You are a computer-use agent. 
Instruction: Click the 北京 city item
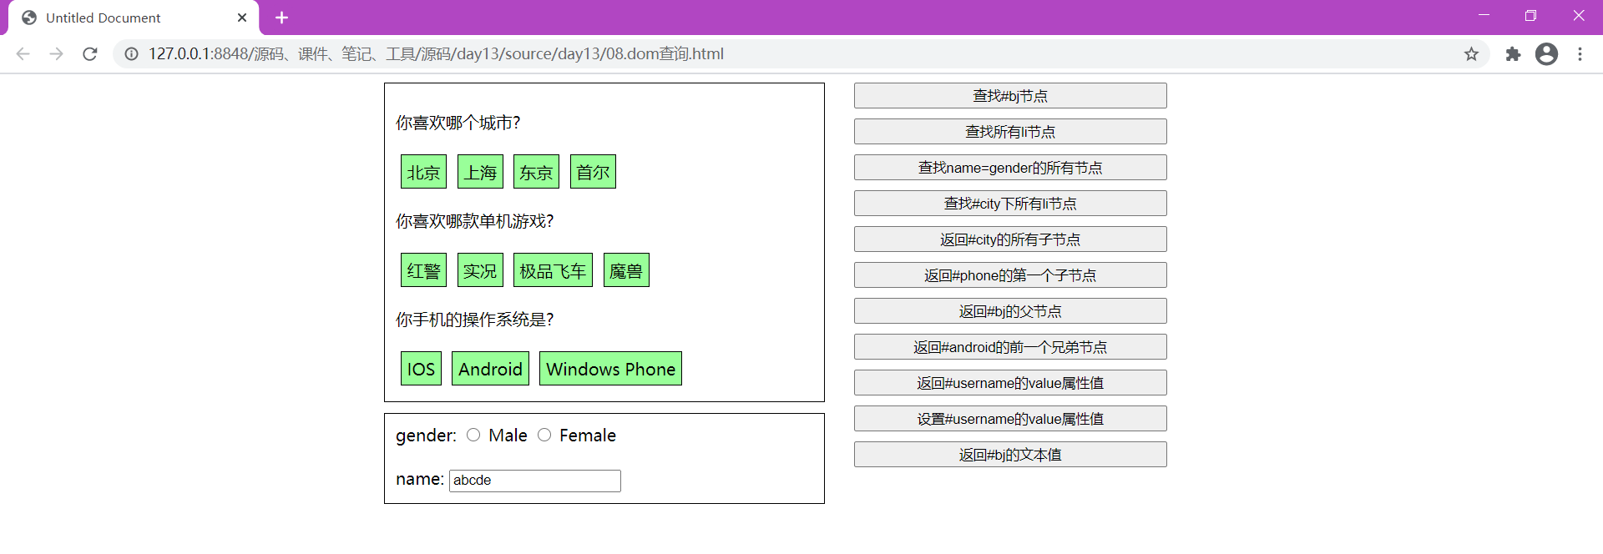pyautogui.click(x=423, y=172)
